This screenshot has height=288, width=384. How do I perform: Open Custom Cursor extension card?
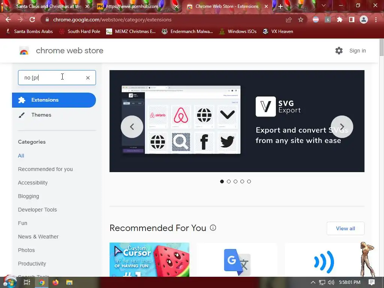click(149, 259)
